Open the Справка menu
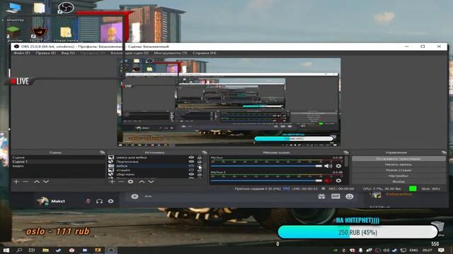453x254 pixels. (x=205, y=53)
